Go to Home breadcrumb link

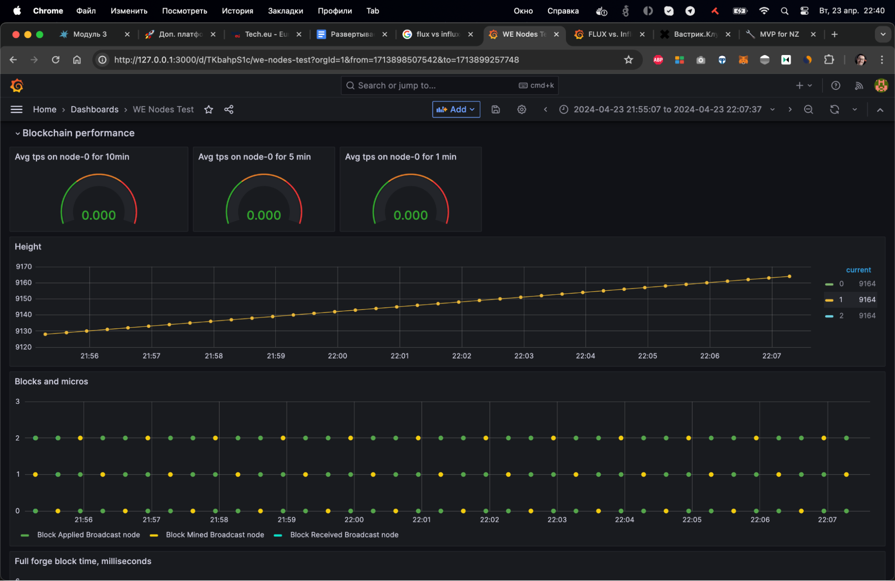tap(45, 110)
